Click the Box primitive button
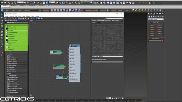This screenshot has width=182, height=102. [152, 26]
